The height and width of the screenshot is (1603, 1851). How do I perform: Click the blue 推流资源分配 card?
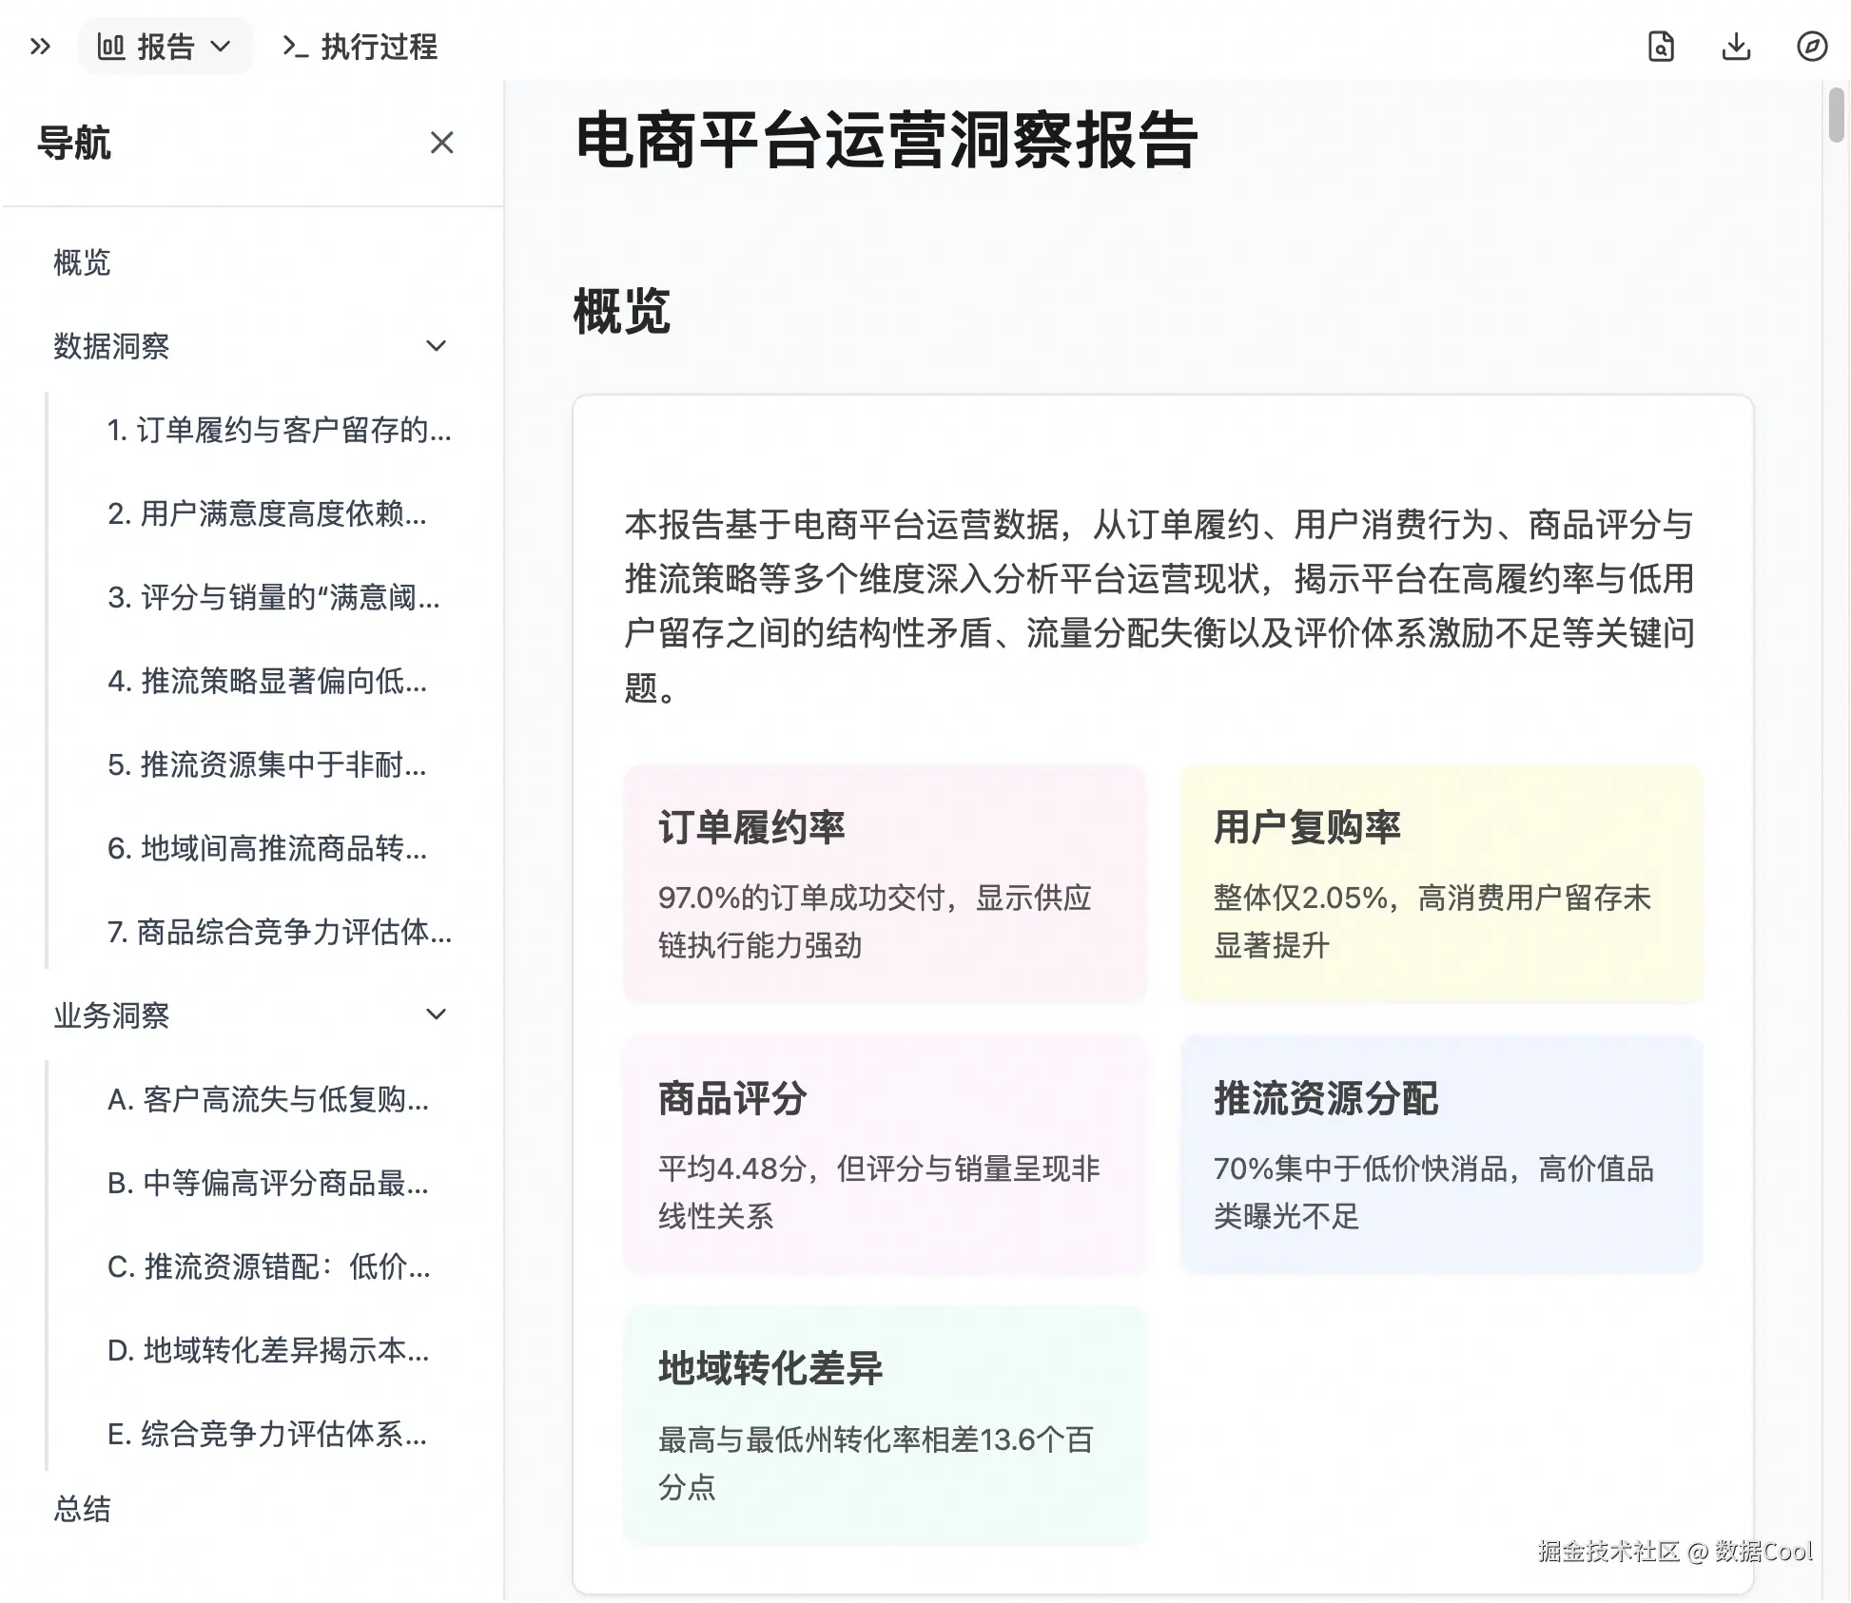coord(1440,1153)
